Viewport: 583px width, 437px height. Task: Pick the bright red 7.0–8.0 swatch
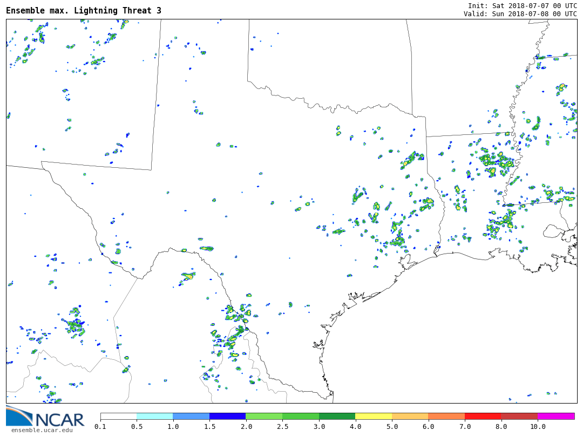pyautogui.click(x=483, y=416)
